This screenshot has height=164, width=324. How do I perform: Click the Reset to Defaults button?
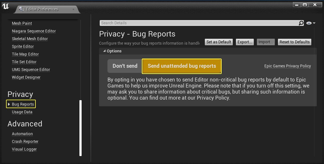tap(295, 42)
